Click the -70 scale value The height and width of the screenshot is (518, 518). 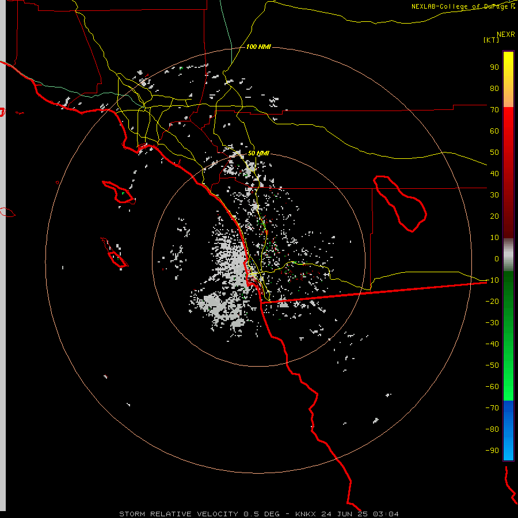492,408
